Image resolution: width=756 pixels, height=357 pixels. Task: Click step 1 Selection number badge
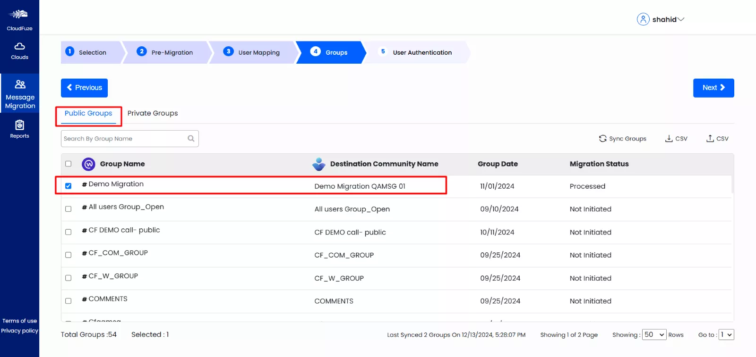(x=70, y=51)
